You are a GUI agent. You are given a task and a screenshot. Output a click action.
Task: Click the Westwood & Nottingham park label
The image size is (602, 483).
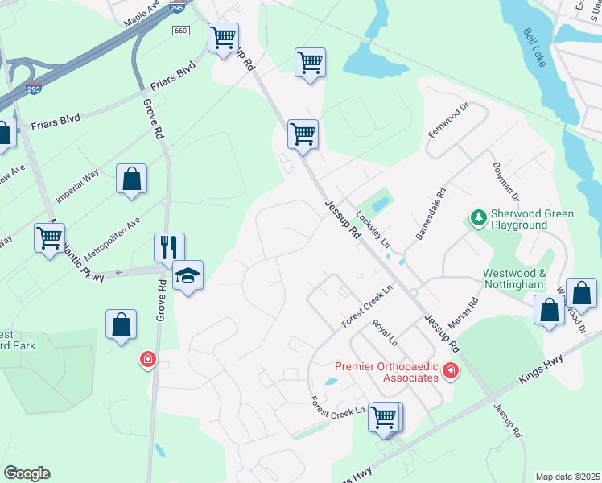tap(514, 279)
